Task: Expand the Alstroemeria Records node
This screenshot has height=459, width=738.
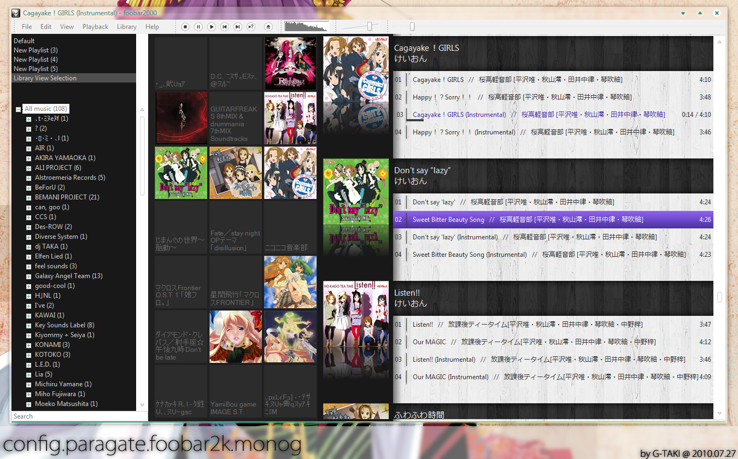Action: click(28, 178)
